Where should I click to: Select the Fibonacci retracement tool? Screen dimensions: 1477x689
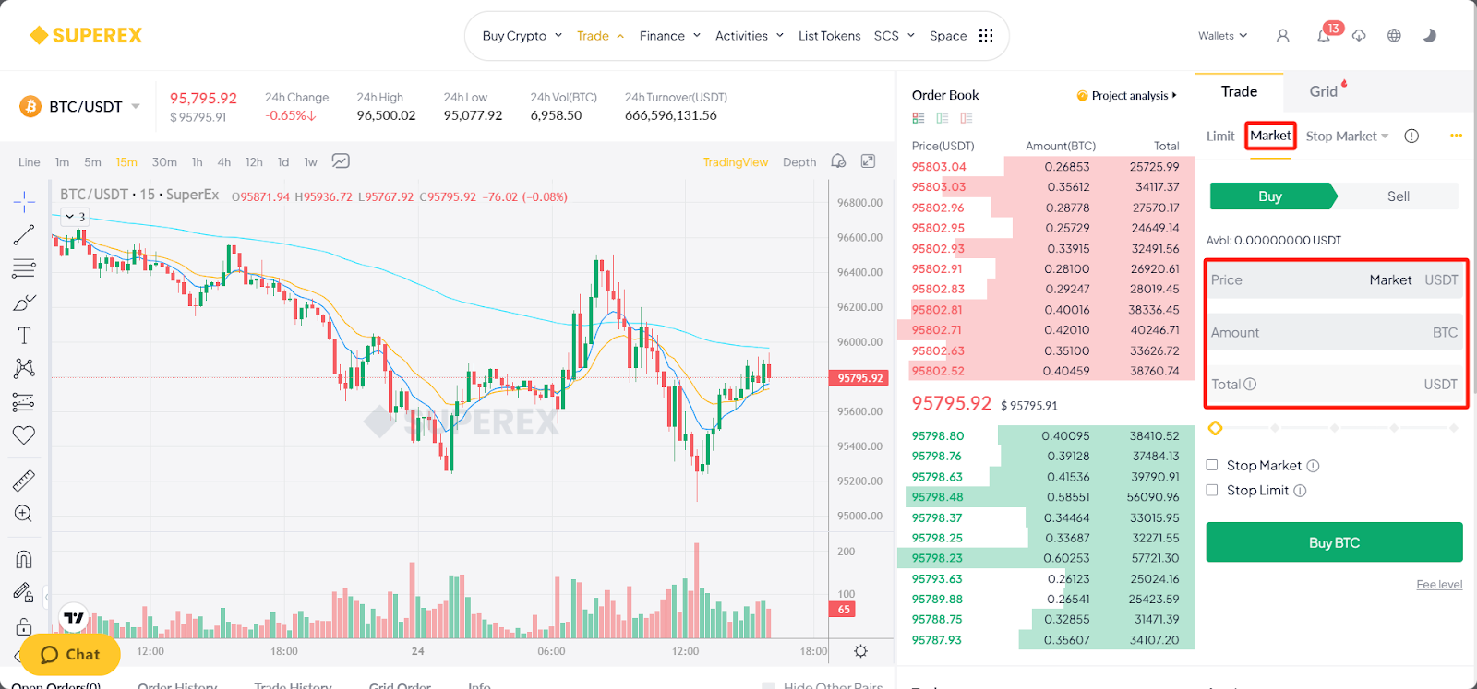coord(24,268)
